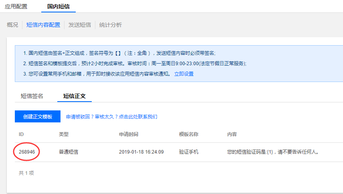Go to the 发送短信 sub-tab

click(x=80, y=25)
